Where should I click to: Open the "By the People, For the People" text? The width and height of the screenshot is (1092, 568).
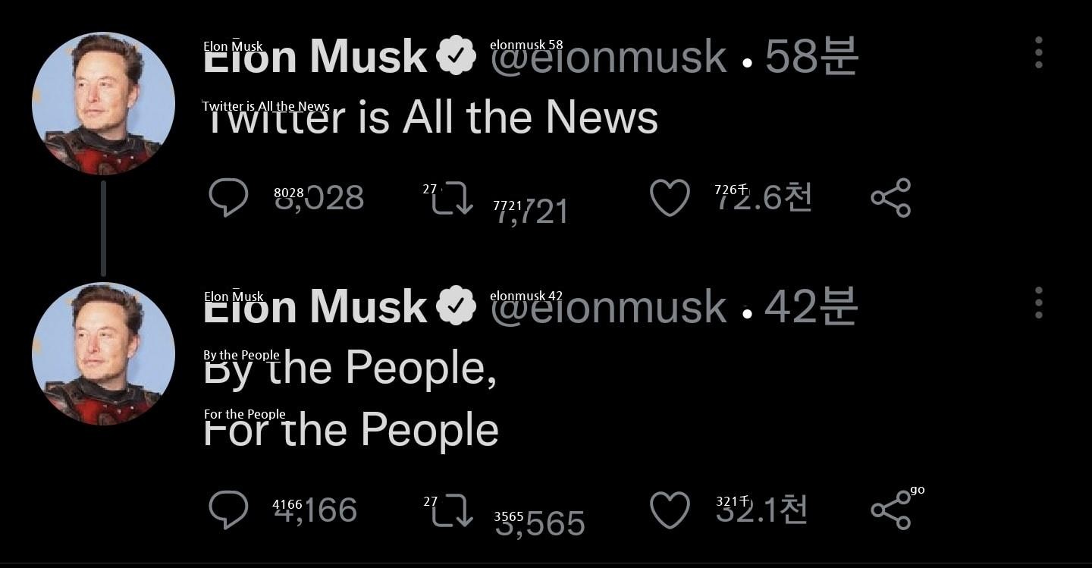(350, 399)
